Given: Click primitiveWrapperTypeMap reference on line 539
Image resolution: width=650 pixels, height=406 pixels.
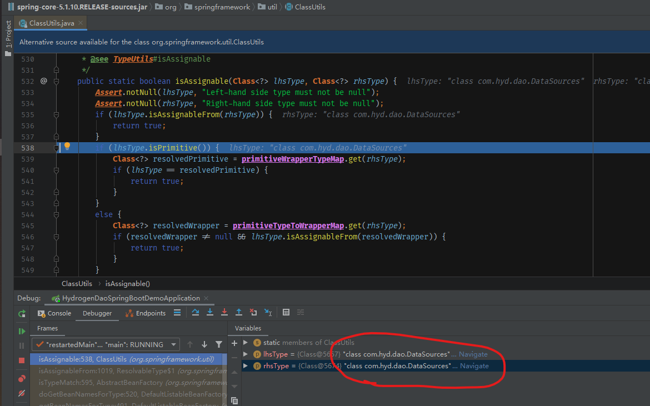Looking at the screenshot, I should 293,159.
